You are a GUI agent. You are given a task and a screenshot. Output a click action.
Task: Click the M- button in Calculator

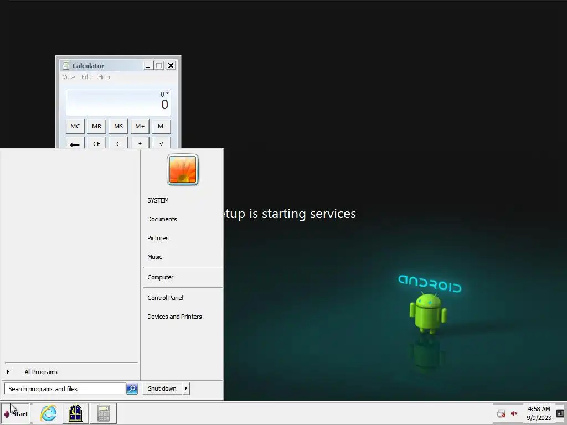pyautogui.click(x=162, y=126)
